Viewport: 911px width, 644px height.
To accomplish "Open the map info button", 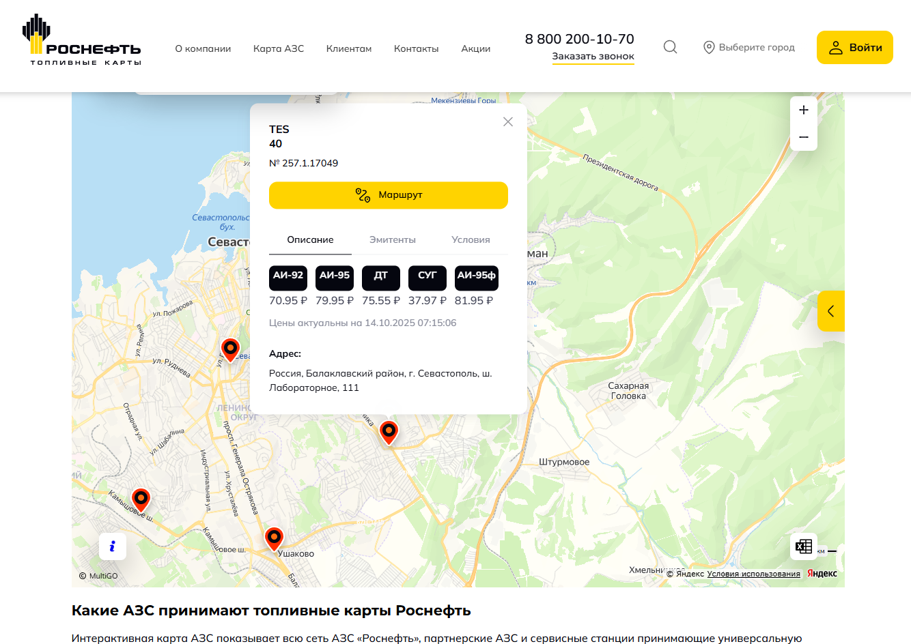I will (x=113, y=546).
